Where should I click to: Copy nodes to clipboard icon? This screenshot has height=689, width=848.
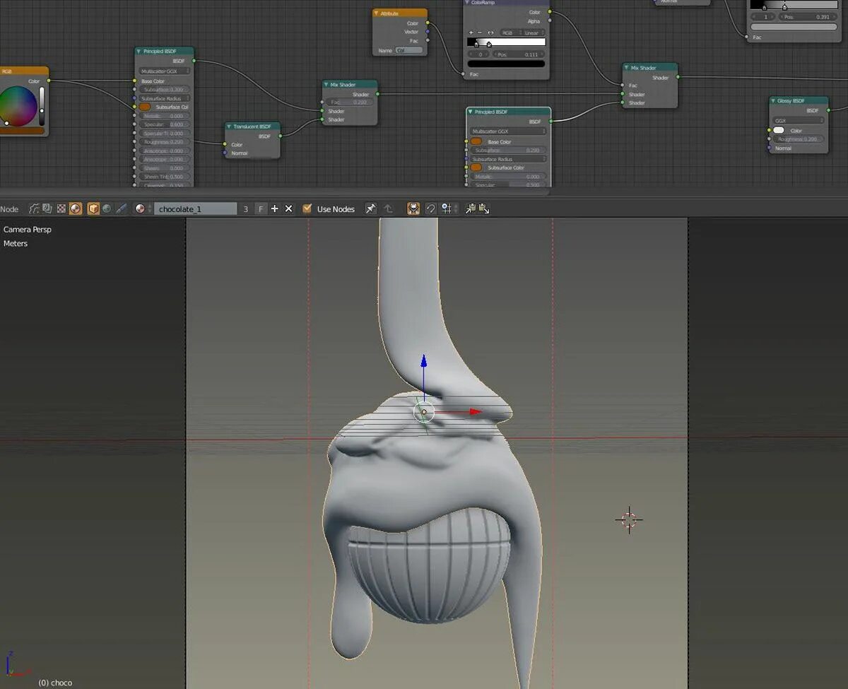click(x=470, y=208)
